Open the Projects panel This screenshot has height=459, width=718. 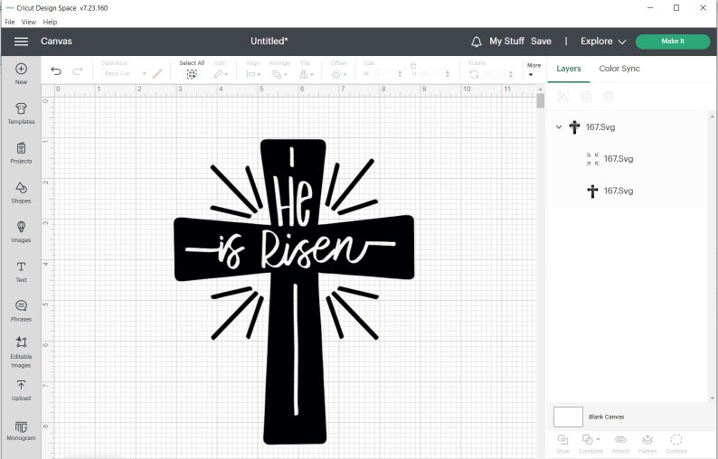[21, 153]
